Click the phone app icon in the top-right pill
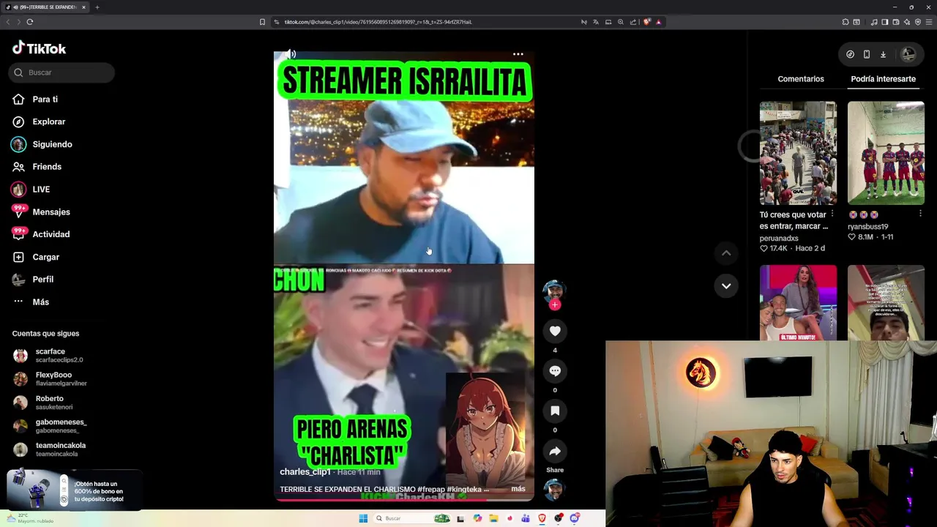Image resolution: width=937 pixels, height=527 pixels. (867, 54)
